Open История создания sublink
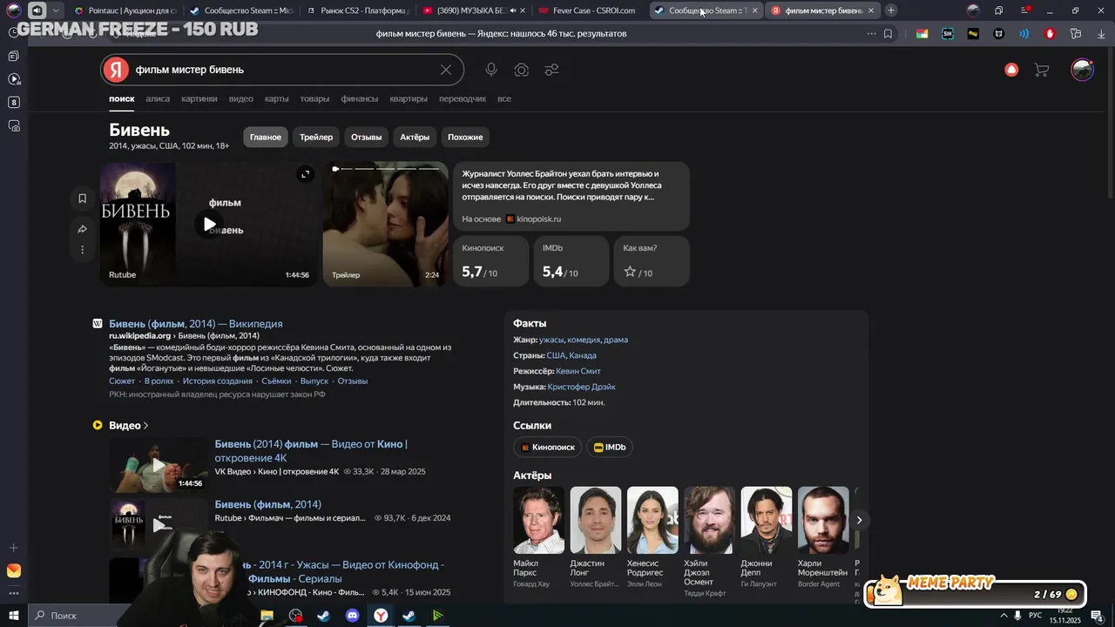Viewport: 1115px width, 627px height. [218, 381]
